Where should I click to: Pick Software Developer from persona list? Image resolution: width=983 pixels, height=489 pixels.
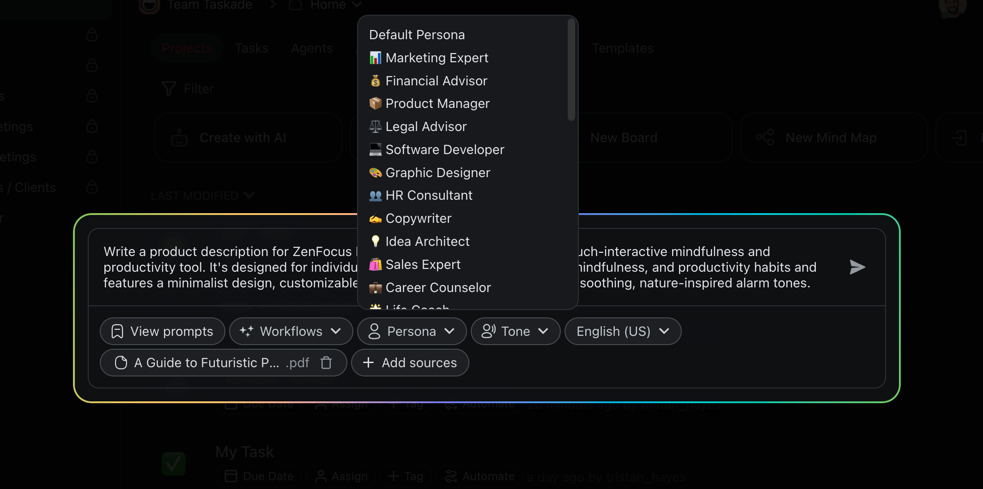tap(444, 149)
